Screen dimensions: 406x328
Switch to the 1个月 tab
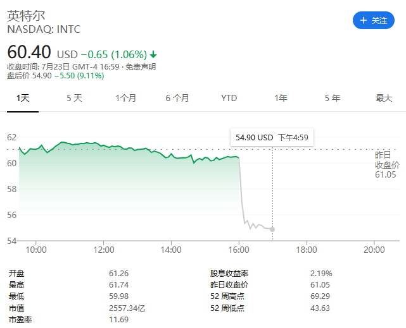(126, 98)
